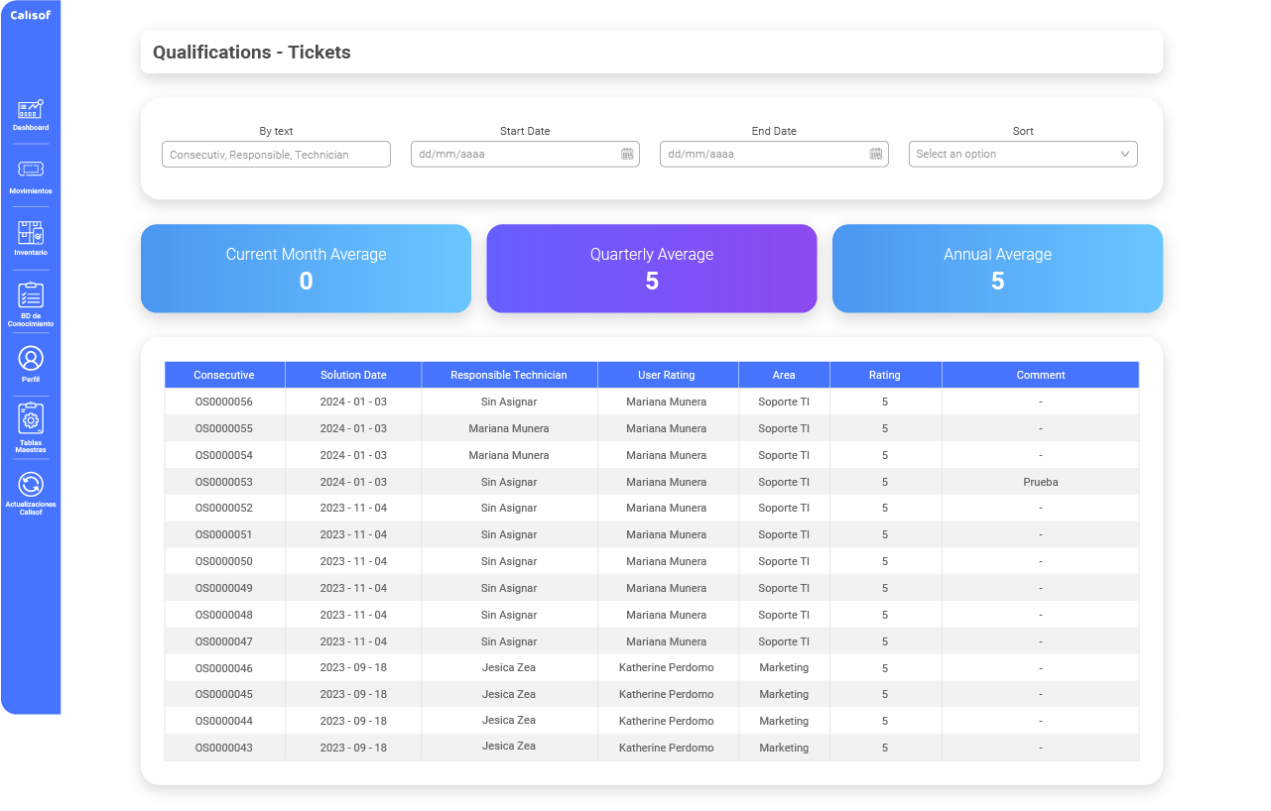Click the Consecutive column header
This screenshot has width=1271, height=811.
pos(224,375)
